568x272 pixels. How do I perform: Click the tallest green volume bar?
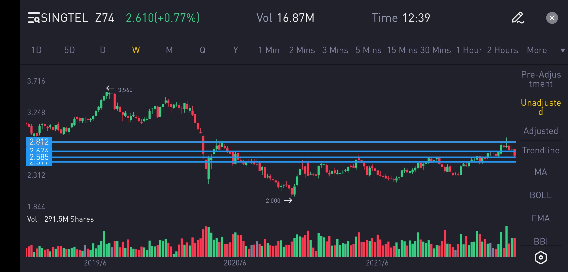(x=506, y=241)
